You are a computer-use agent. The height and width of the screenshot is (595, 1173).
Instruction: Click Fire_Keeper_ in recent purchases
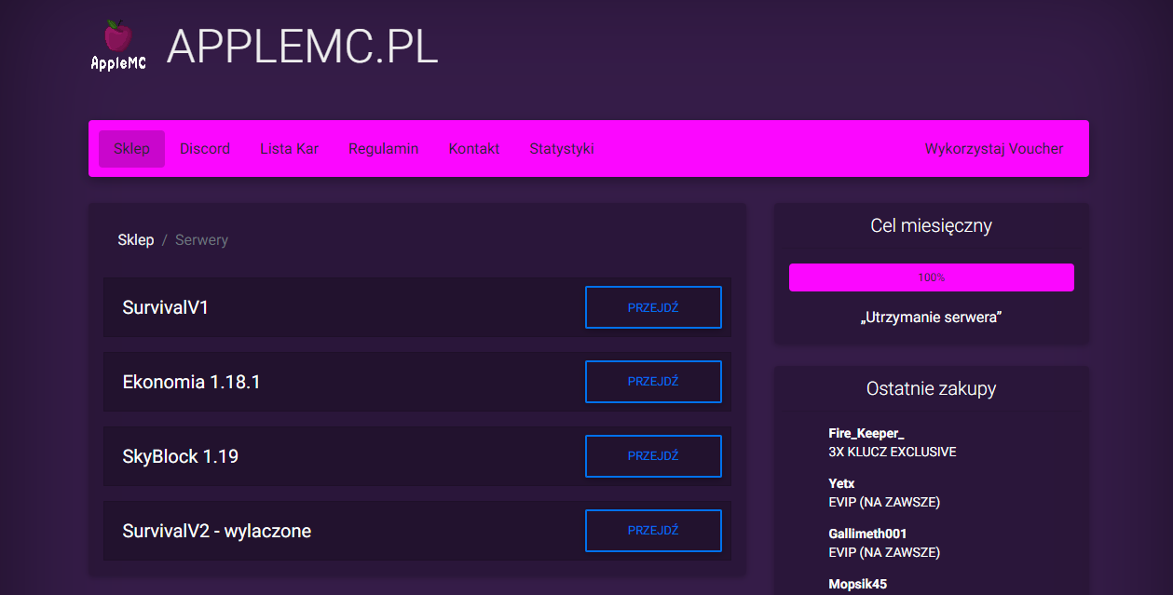coord(866,433)
